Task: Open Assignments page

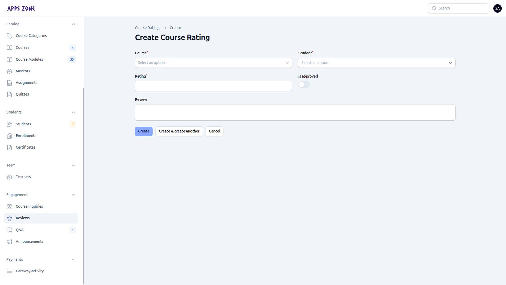Action: coord(41,83)
